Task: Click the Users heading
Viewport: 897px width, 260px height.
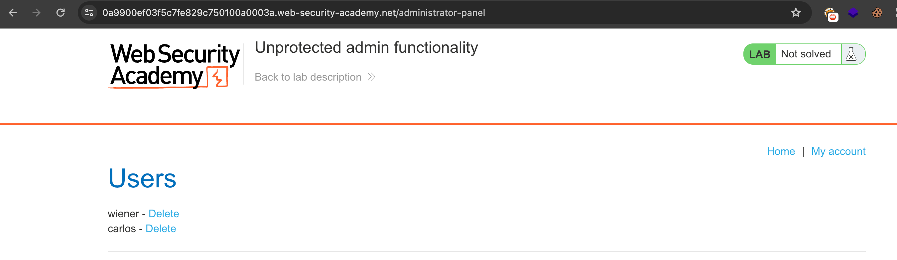Action: pyautogui.click(x=142, y=178)
